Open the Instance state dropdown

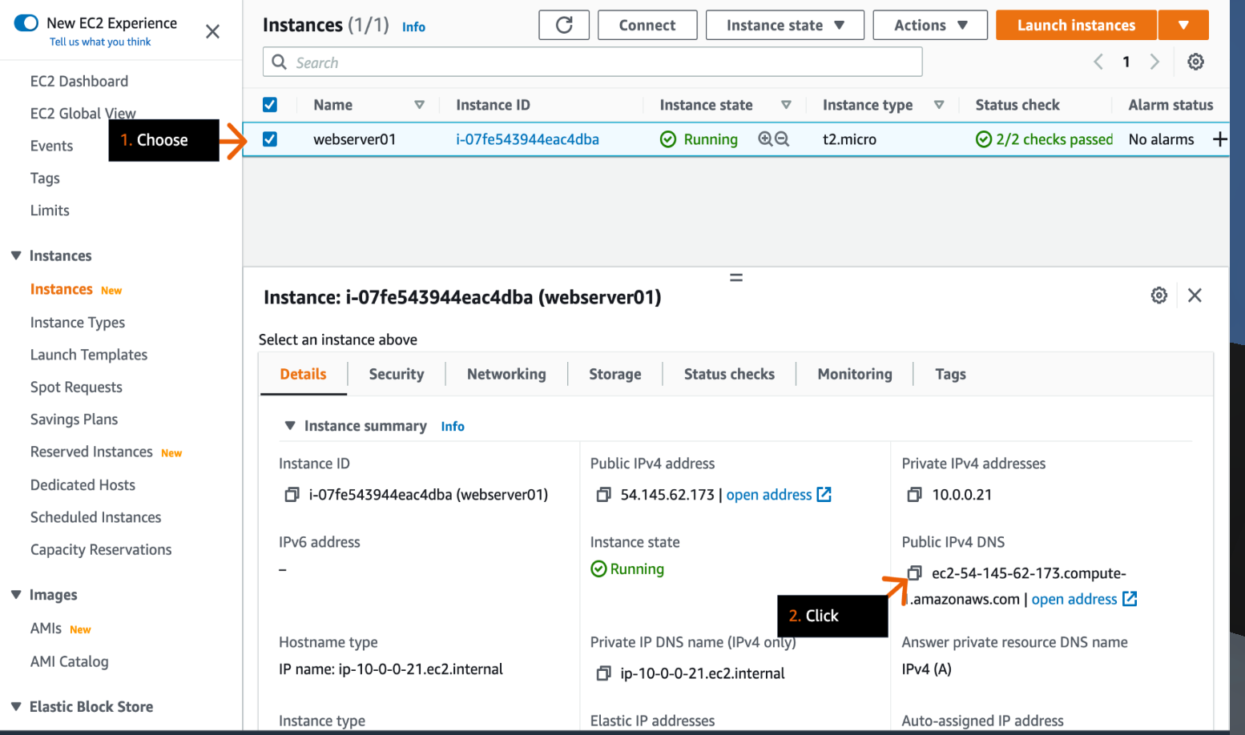point(784,25)
